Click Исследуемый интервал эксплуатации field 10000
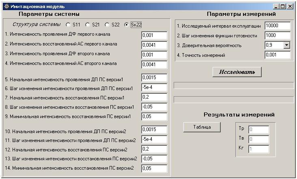 click(278, 26)
